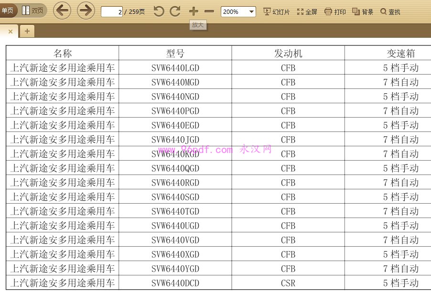The image size is (431, 296).
Task: Select model cell SVW6440MGD
Action: coord(175,82)
